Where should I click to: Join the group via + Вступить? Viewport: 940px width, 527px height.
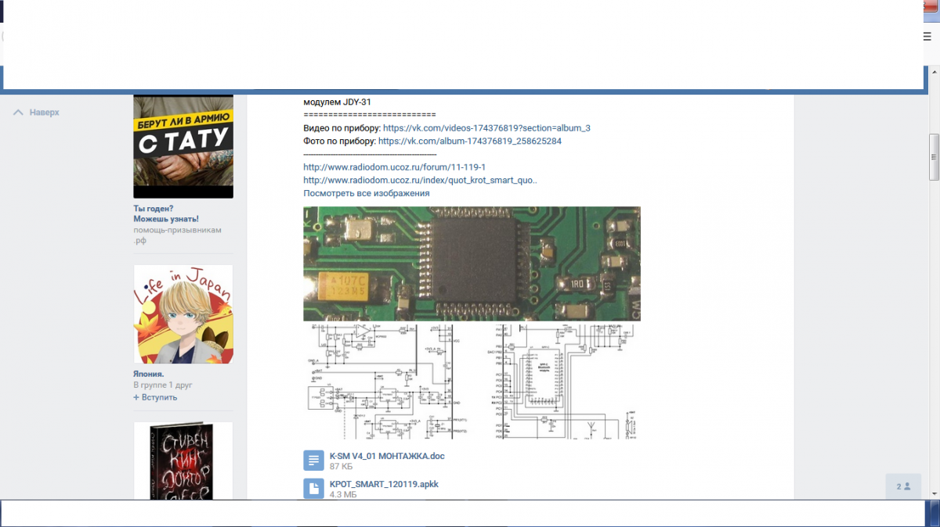(155, 397)
